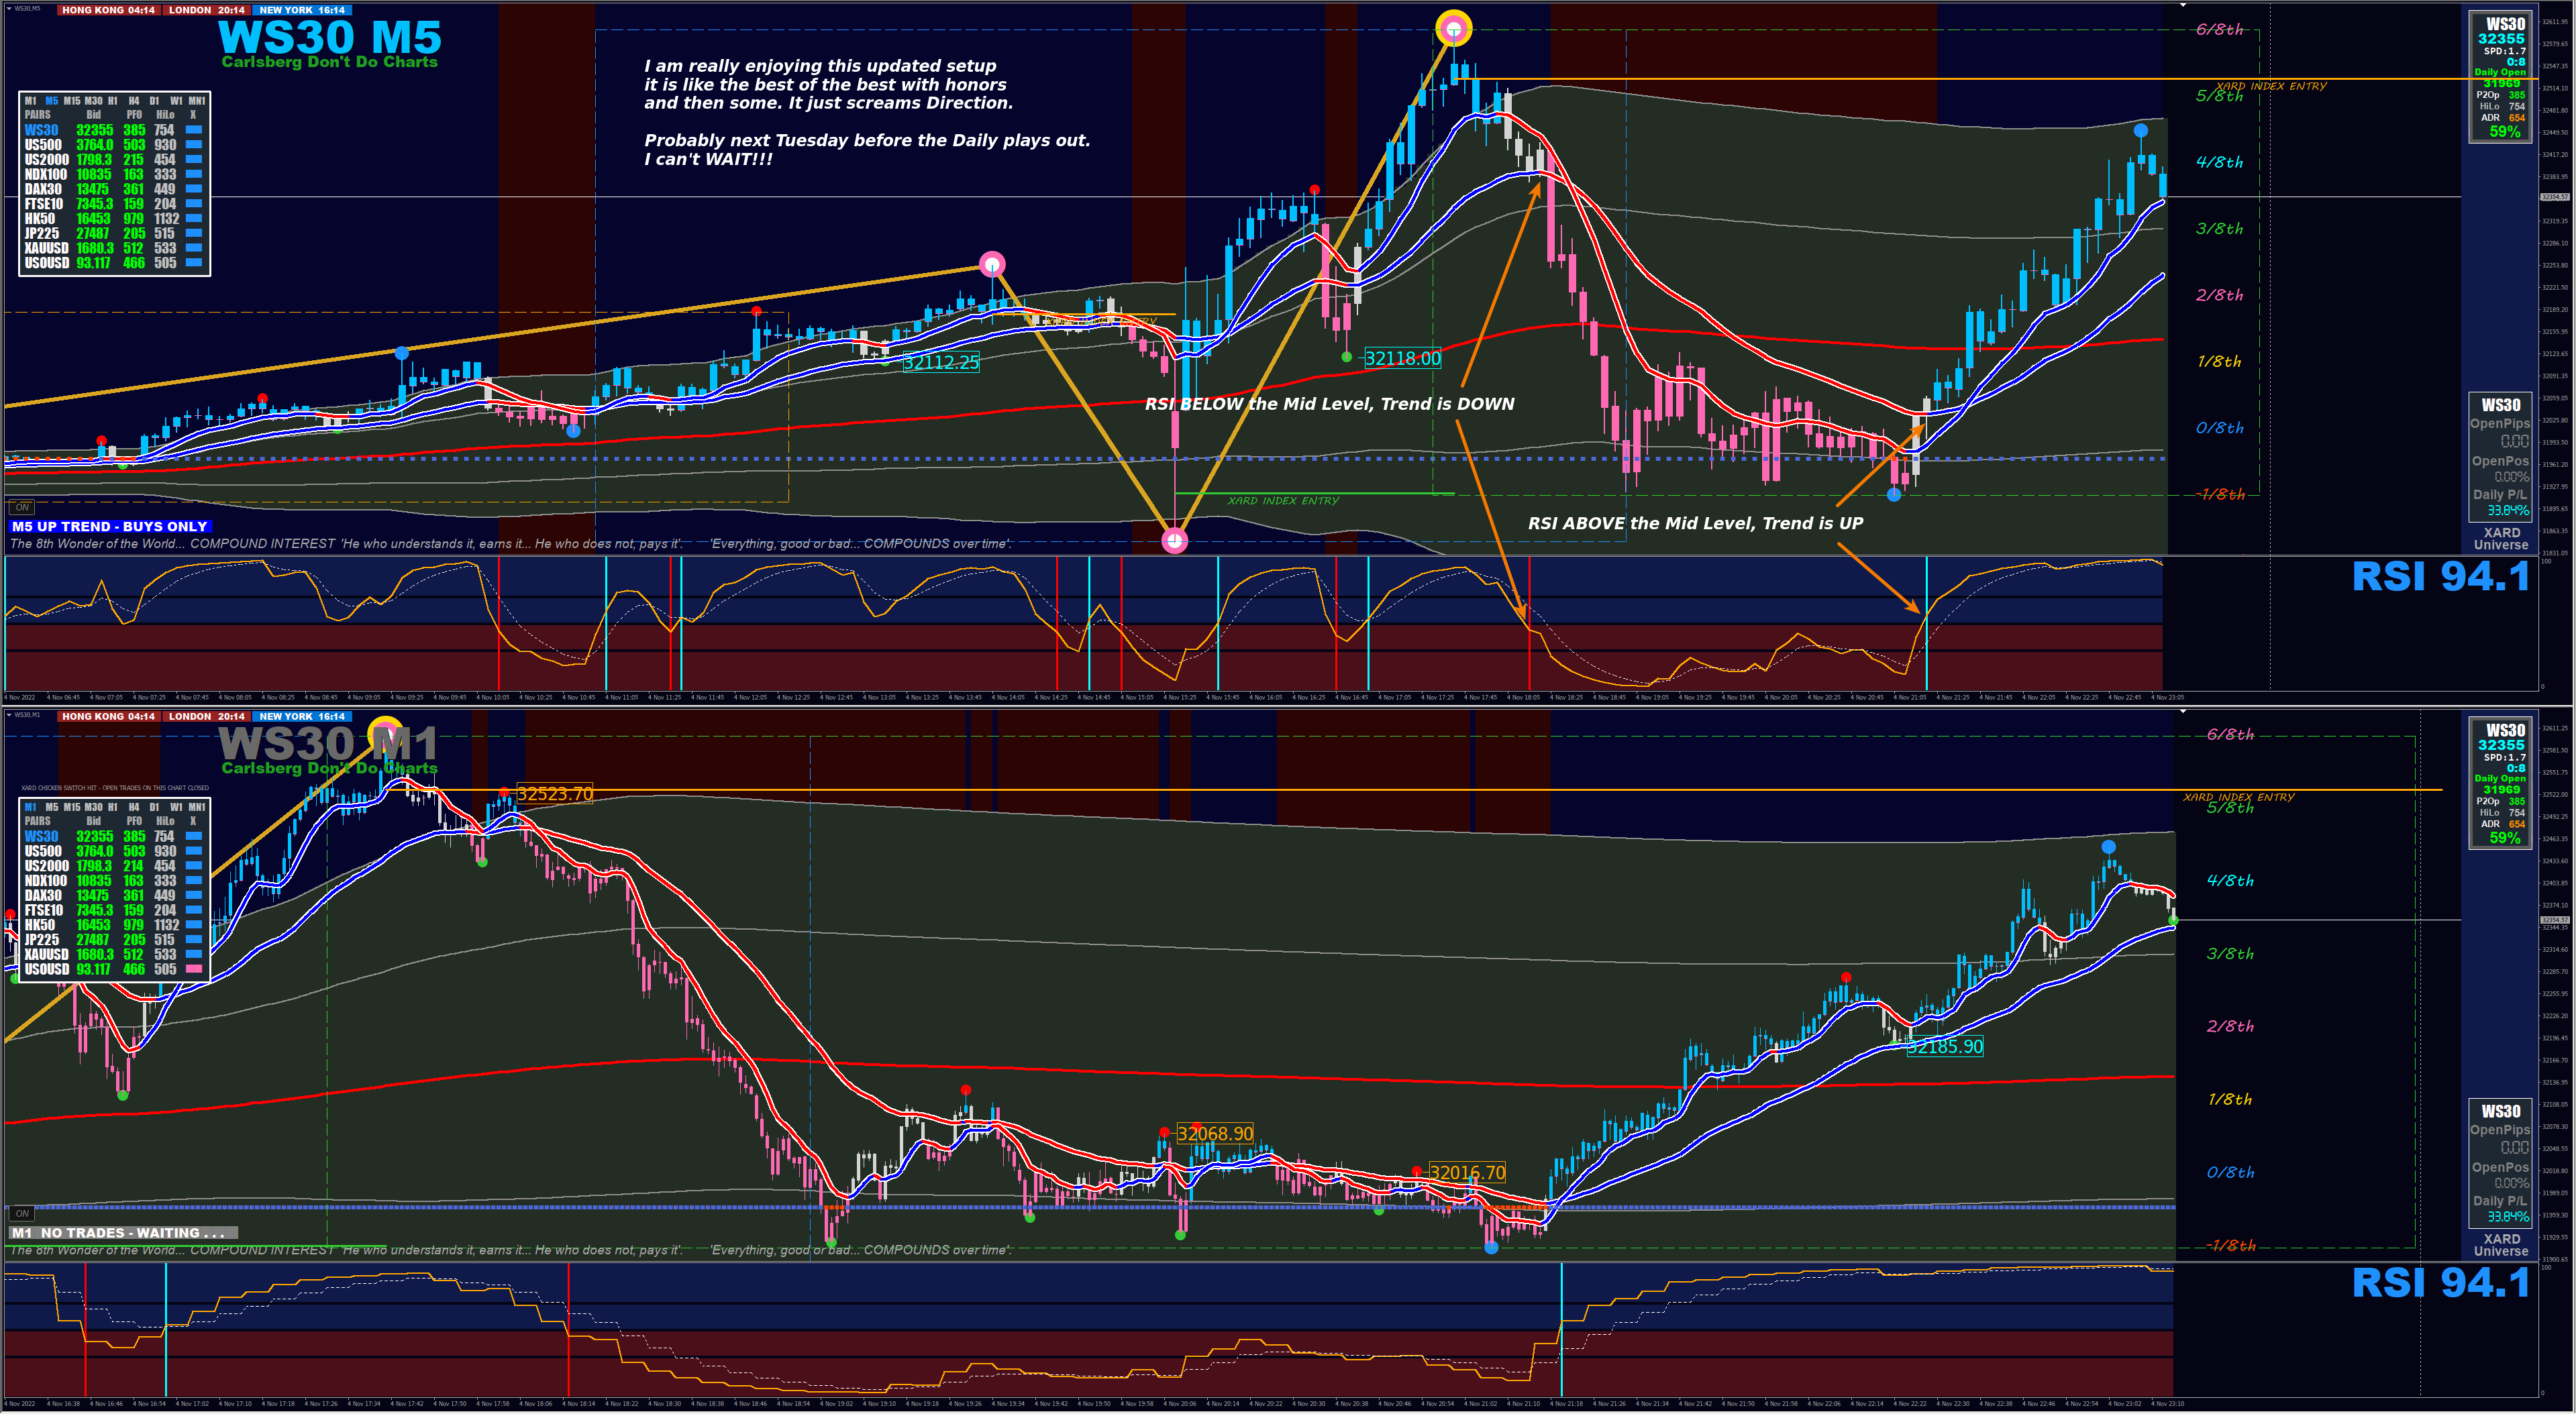Click pink circle marker at M5 low

click(x=1174, y=541)
